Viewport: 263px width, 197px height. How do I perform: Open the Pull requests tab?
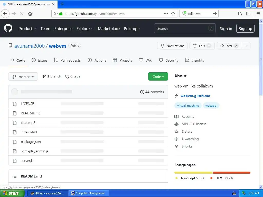tap(67, 60)
